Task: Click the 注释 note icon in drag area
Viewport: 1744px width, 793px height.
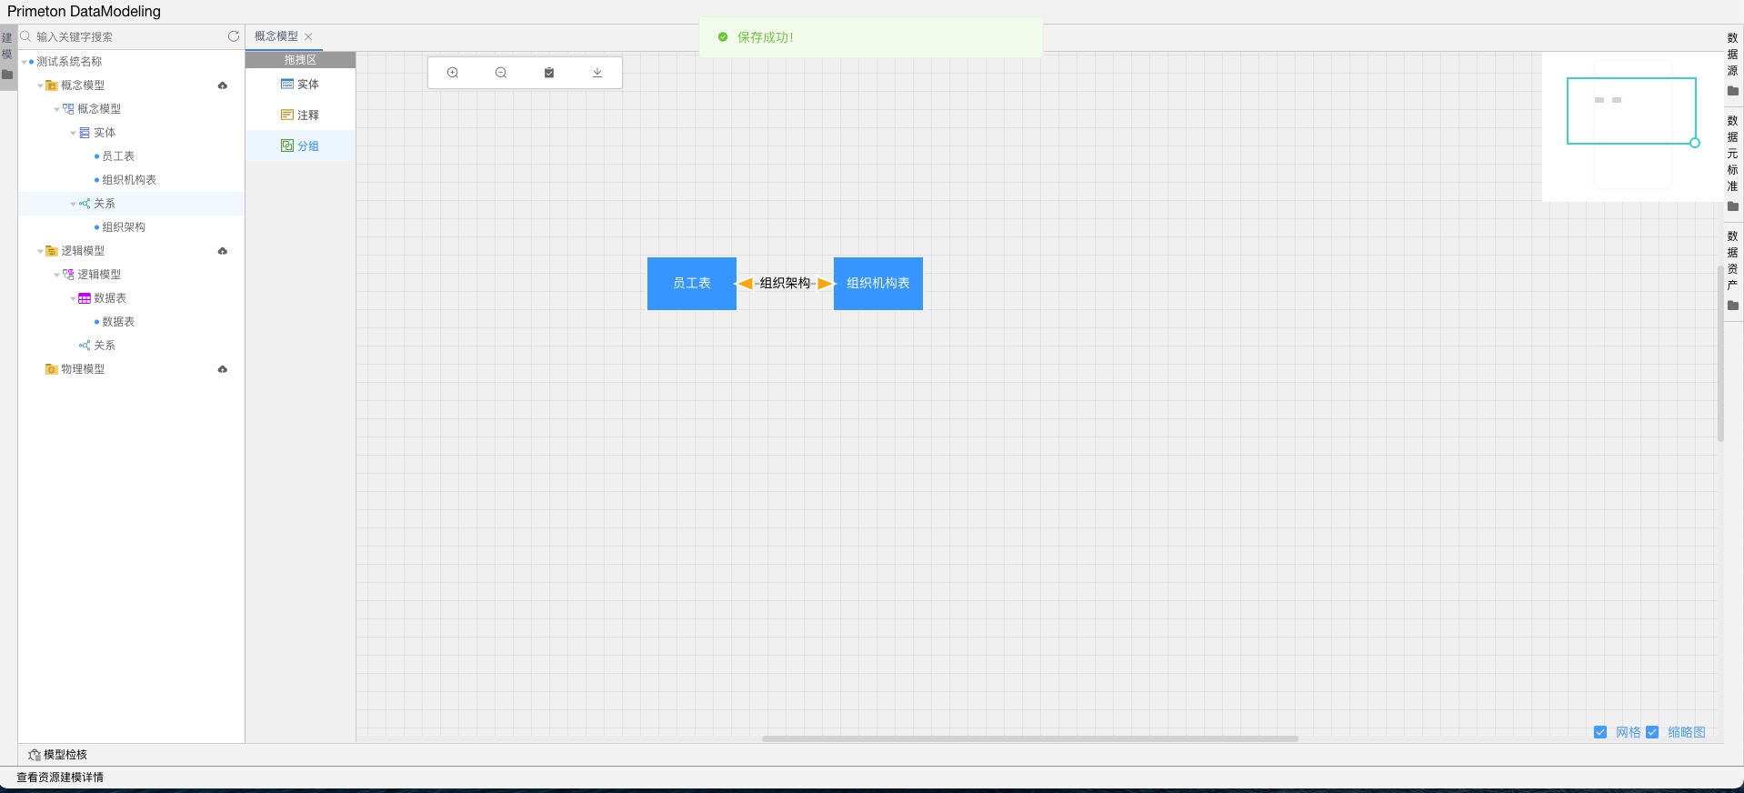Action: (287, 115)
